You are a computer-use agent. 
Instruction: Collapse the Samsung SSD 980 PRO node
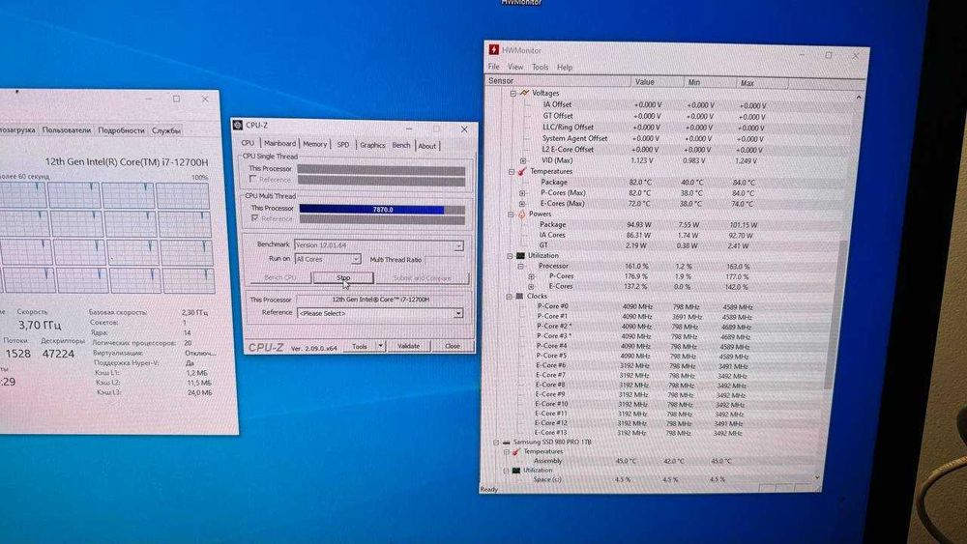tap(495, 442)
